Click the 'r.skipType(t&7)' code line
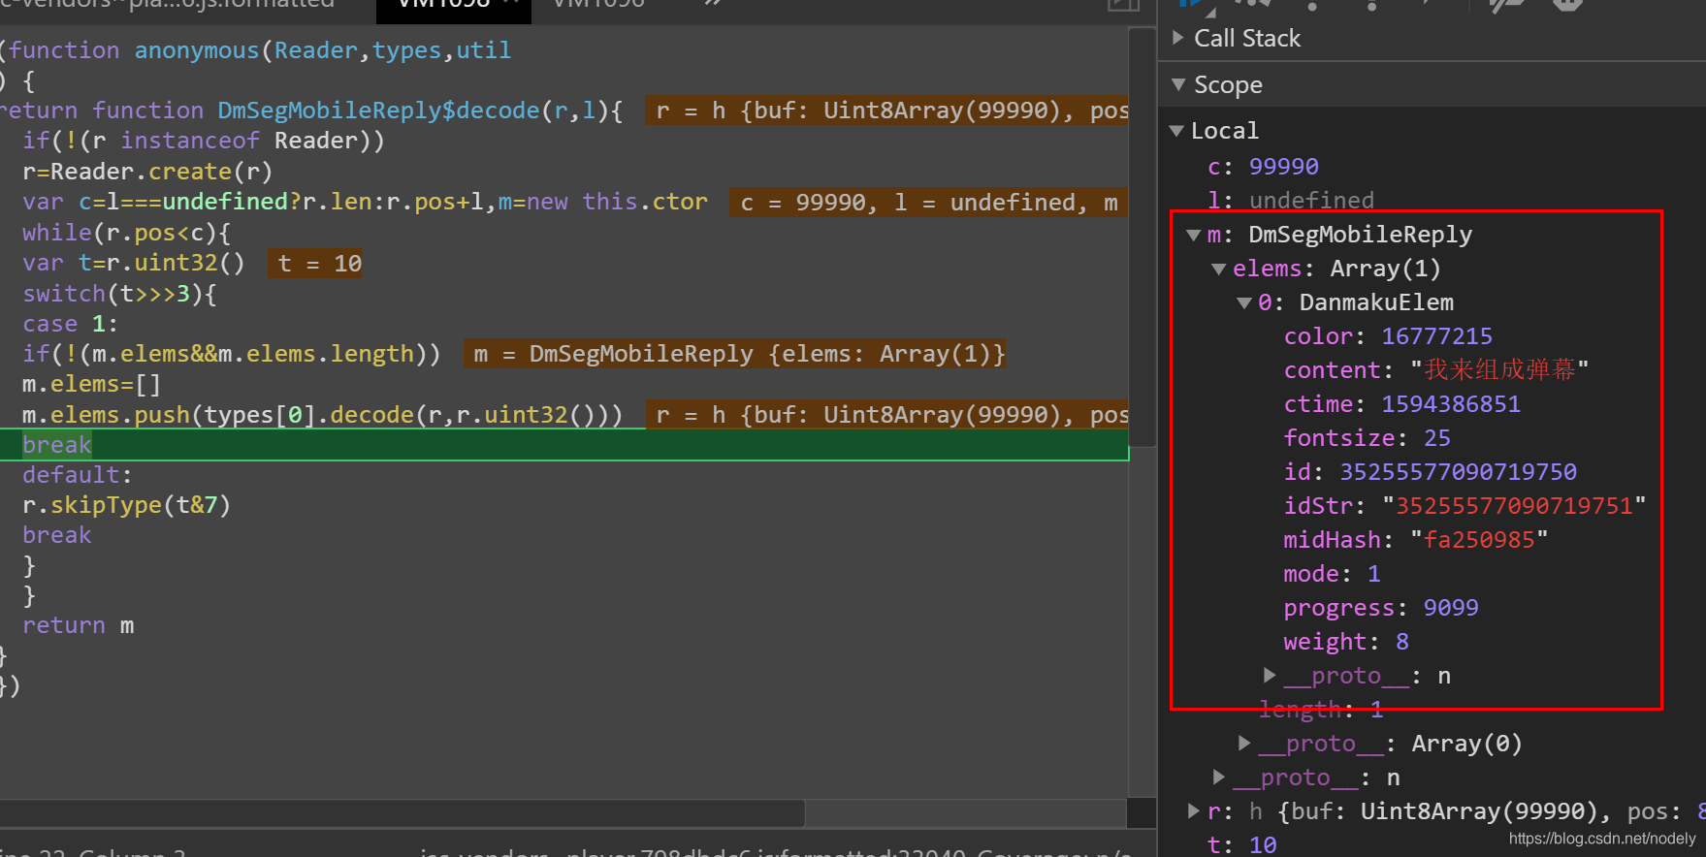This screenshot has height=857, width=1706. 126,505
